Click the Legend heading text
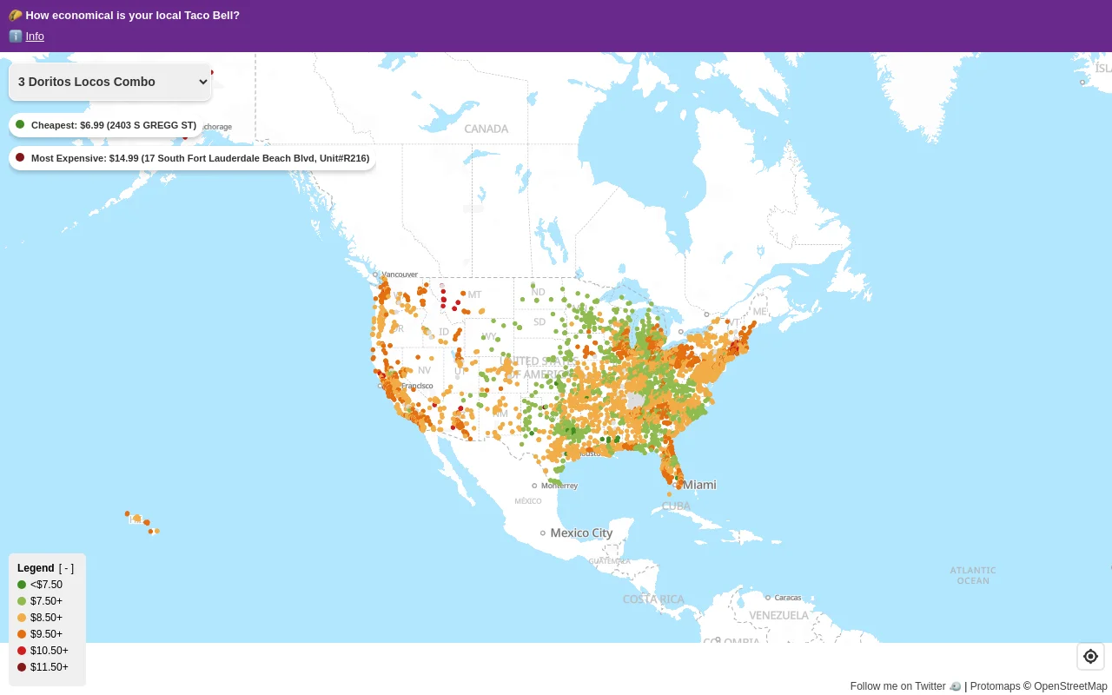1112x695 pixels. 36,568
